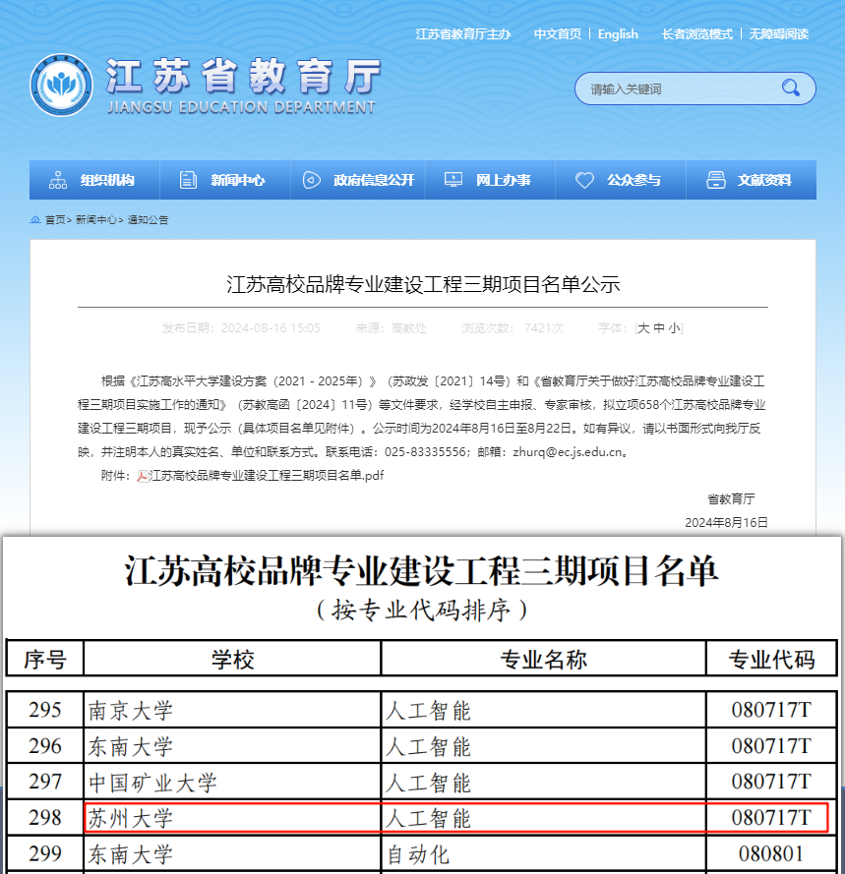Open the 江苏高校品牌专业建设工程三期项目名单.pdf attachment
This screenshot has width=845, height=874.
tap(266, 476)
